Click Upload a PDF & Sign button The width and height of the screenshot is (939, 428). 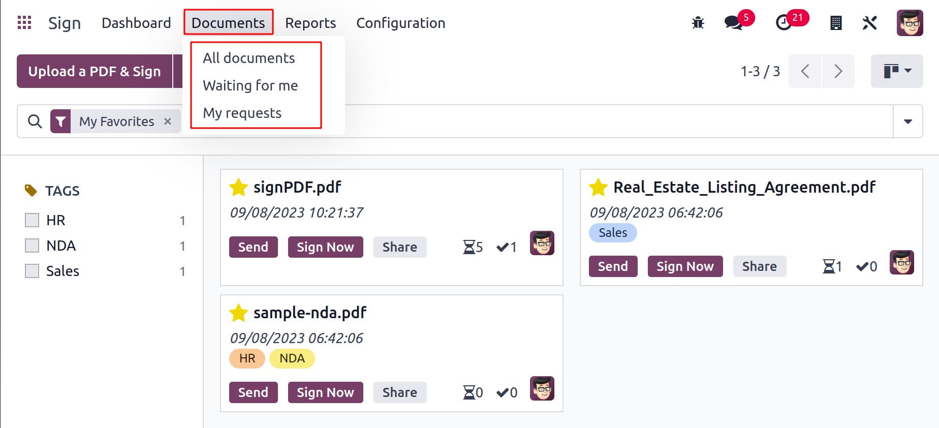pyautogui.click(x=95, y=71)
